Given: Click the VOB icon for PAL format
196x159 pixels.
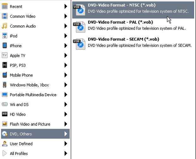Looking at the screenshot, I should (79, 27).
